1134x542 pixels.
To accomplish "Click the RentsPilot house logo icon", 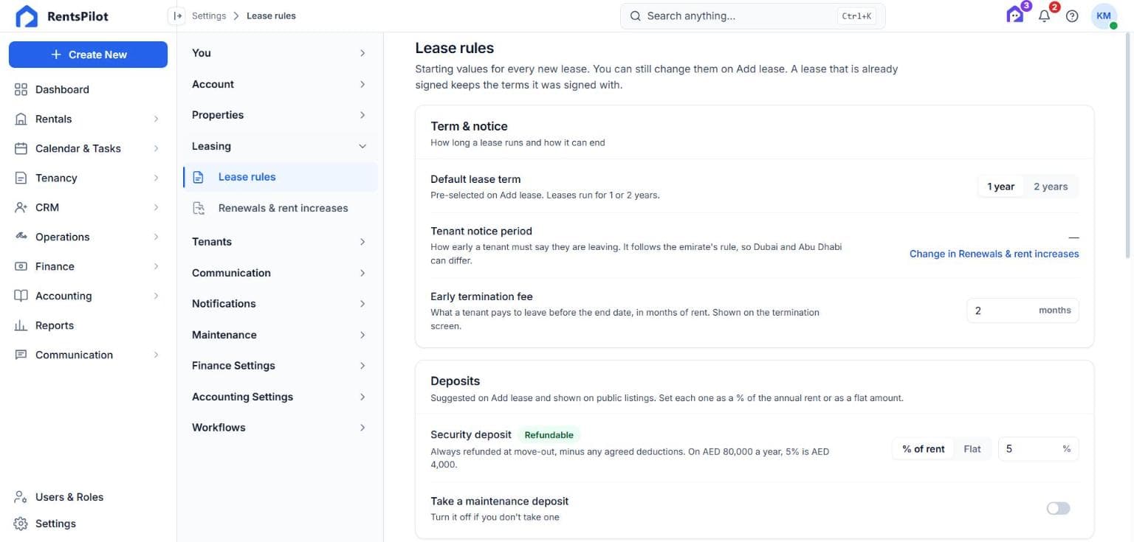I will [x=27, y=16].
